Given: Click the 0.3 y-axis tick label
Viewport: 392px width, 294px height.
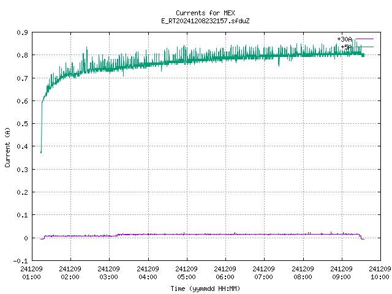Looking at the screenshot, I should click(22, 170).
